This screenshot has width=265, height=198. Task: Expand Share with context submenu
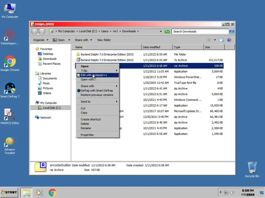point(98,86)
